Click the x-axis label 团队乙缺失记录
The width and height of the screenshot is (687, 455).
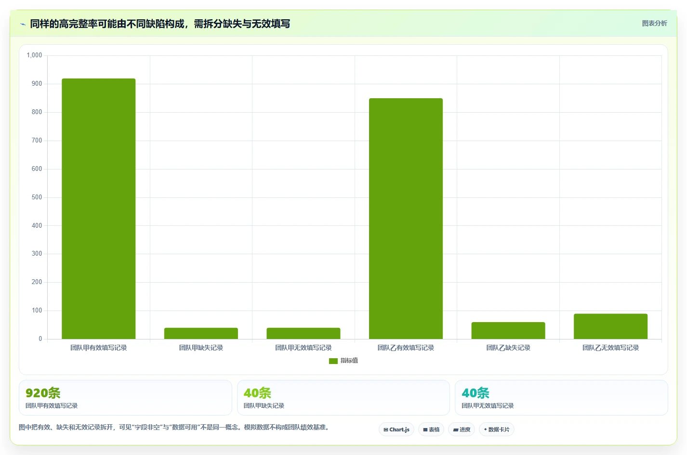click(508, 348)
